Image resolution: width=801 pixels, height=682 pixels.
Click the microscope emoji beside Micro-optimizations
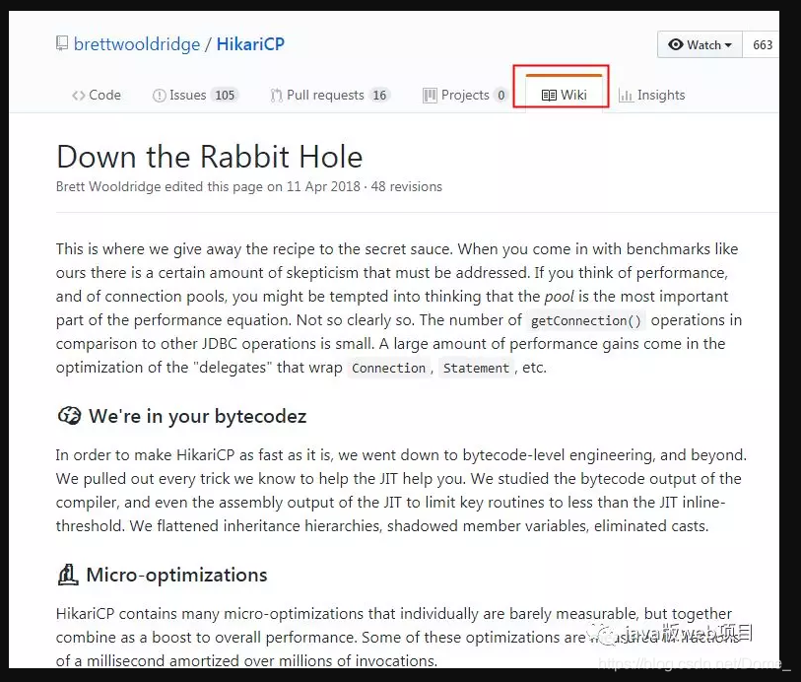coord(67,575)
